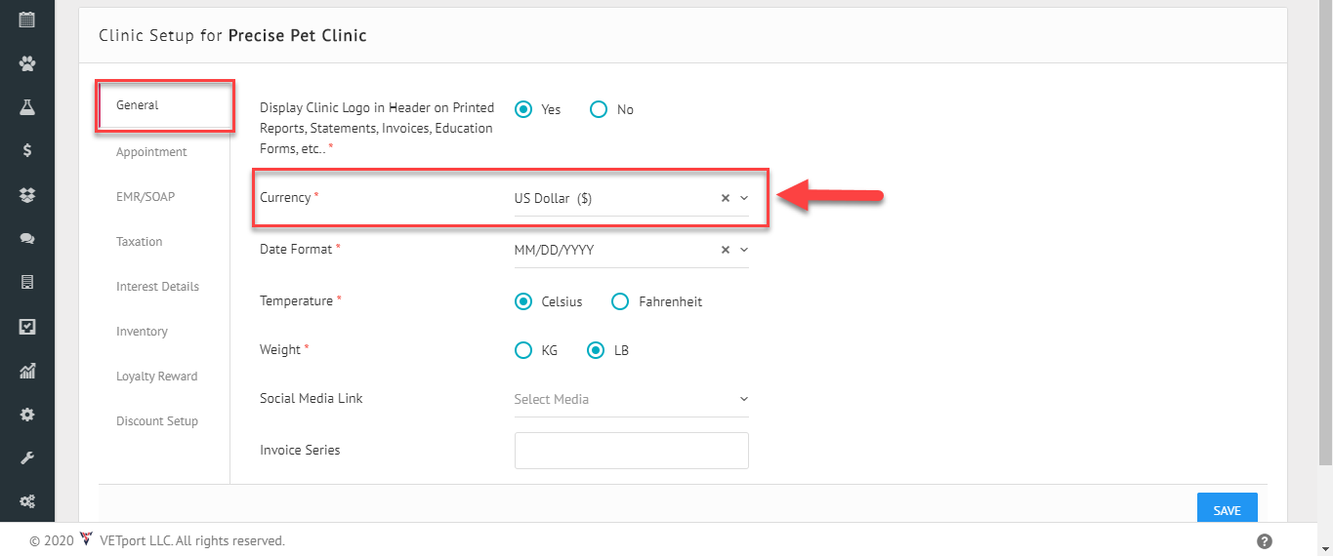
Task: Open the bar chart reports icon
Action: pos(27,371)
